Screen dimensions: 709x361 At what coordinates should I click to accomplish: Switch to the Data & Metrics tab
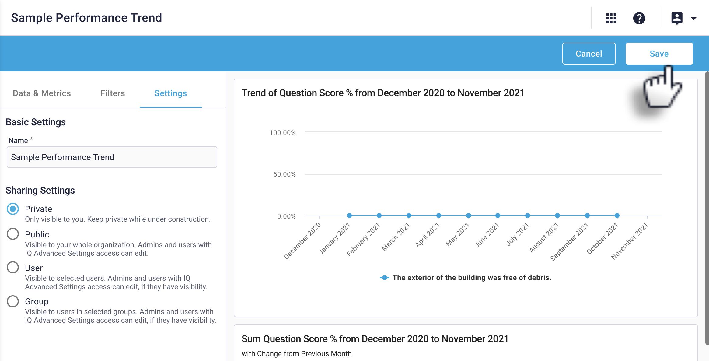tap(42, 93)
